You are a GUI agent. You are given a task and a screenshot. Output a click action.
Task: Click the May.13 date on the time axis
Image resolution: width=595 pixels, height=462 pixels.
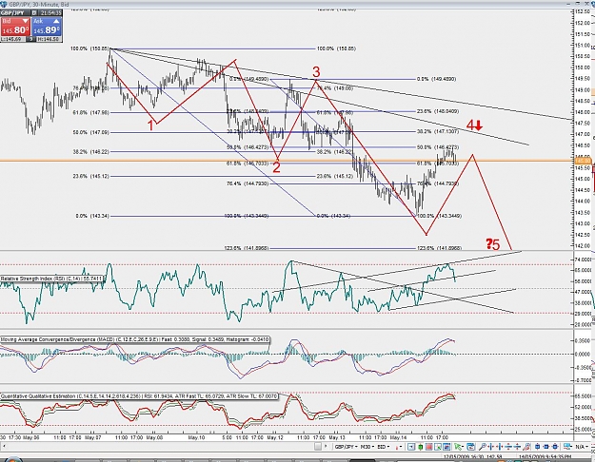337,437
